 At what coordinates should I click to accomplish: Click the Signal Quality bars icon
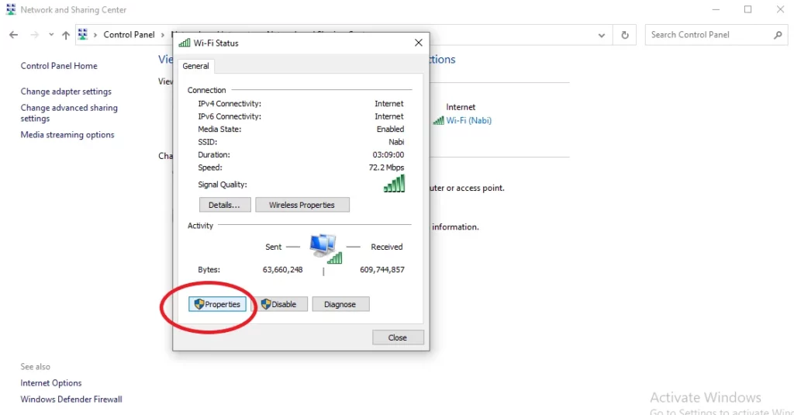click(x=394, y=183)
